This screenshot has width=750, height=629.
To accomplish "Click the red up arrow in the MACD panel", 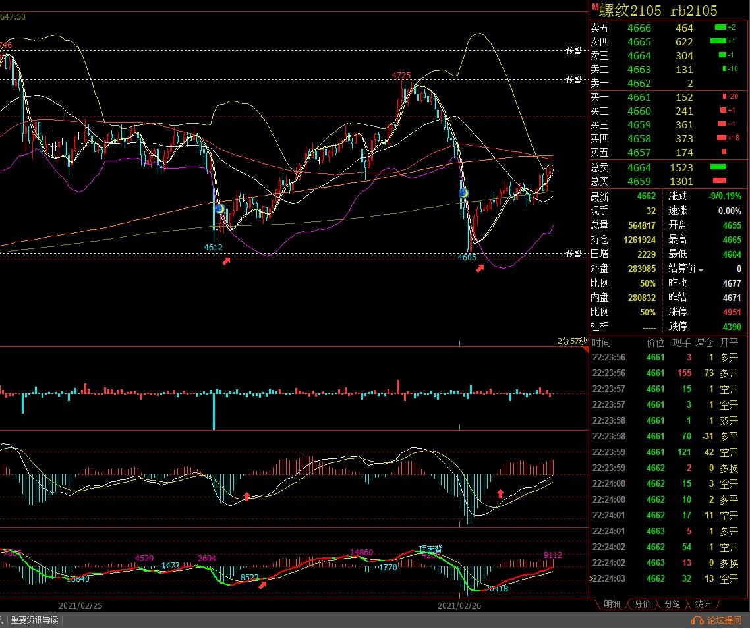I will tap(500, 493).
